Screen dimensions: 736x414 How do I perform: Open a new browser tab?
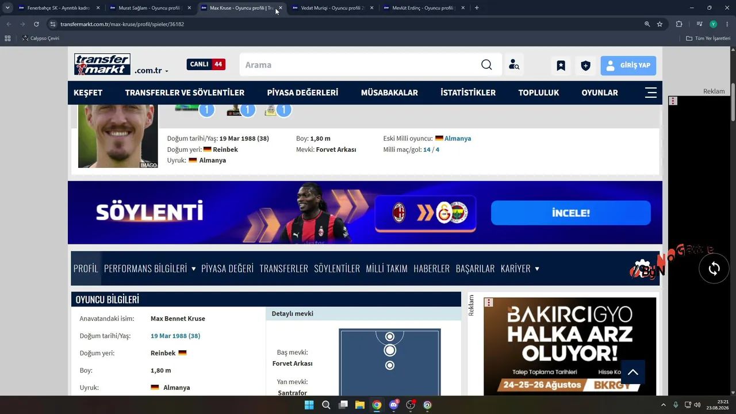477,8
